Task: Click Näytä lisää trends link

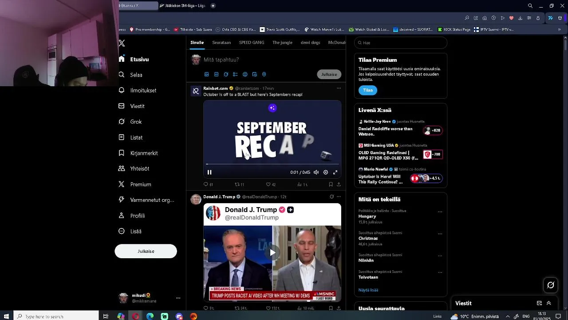Action: [x=368, y=290]
